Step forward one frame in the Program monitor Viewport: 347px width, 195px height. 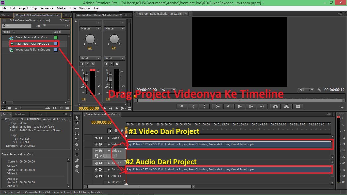click(x=251, y=106)
